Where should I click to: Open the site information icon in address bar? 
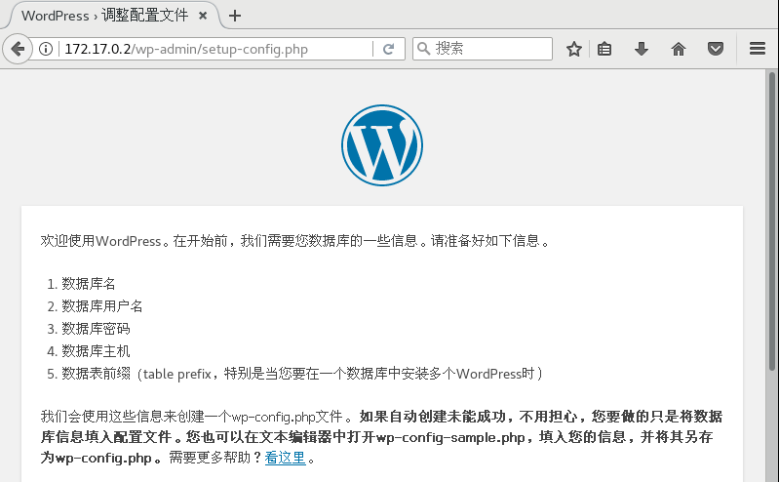[47, 49]
